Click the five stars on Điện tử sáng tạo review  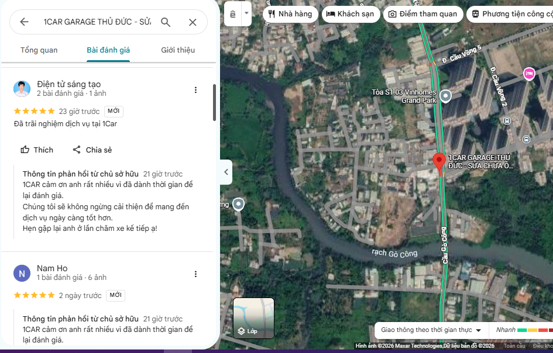click(34, 111)
